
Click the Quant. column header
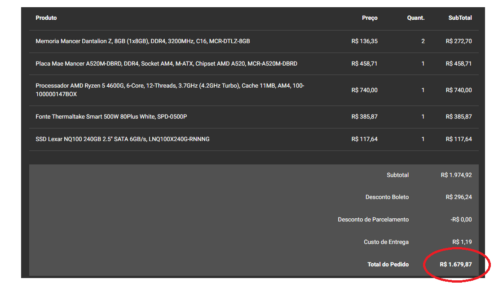(415, 18)
